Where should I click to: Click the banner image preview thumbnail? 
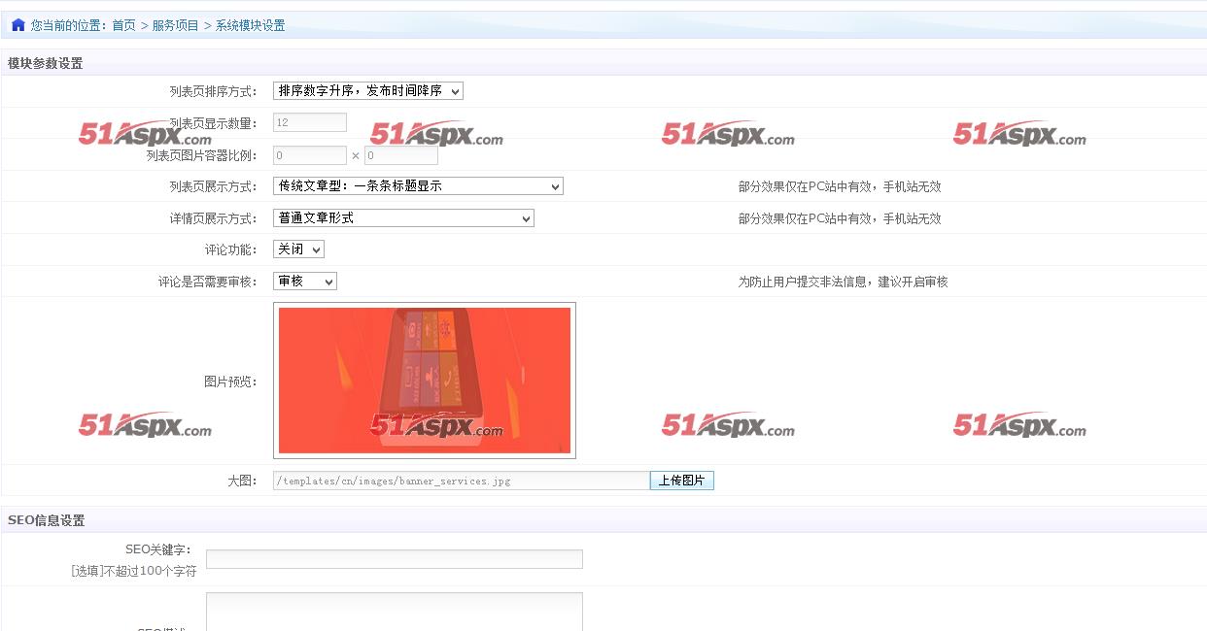tap(425, 381)
